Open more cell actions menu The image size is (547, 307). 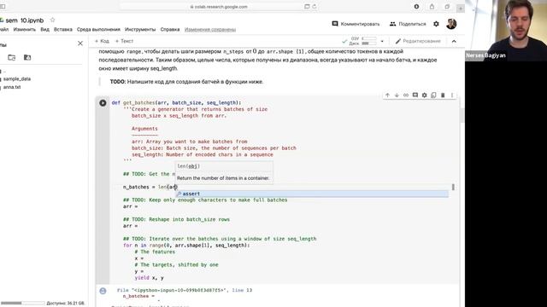(x=452, y=95)
